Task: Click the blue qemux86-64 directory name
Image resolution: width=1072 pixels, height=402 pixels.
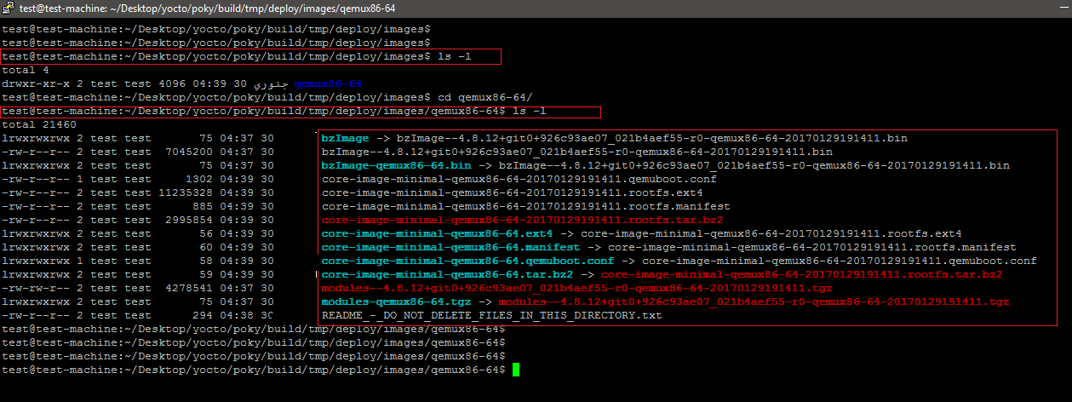Action: [328, 83]
